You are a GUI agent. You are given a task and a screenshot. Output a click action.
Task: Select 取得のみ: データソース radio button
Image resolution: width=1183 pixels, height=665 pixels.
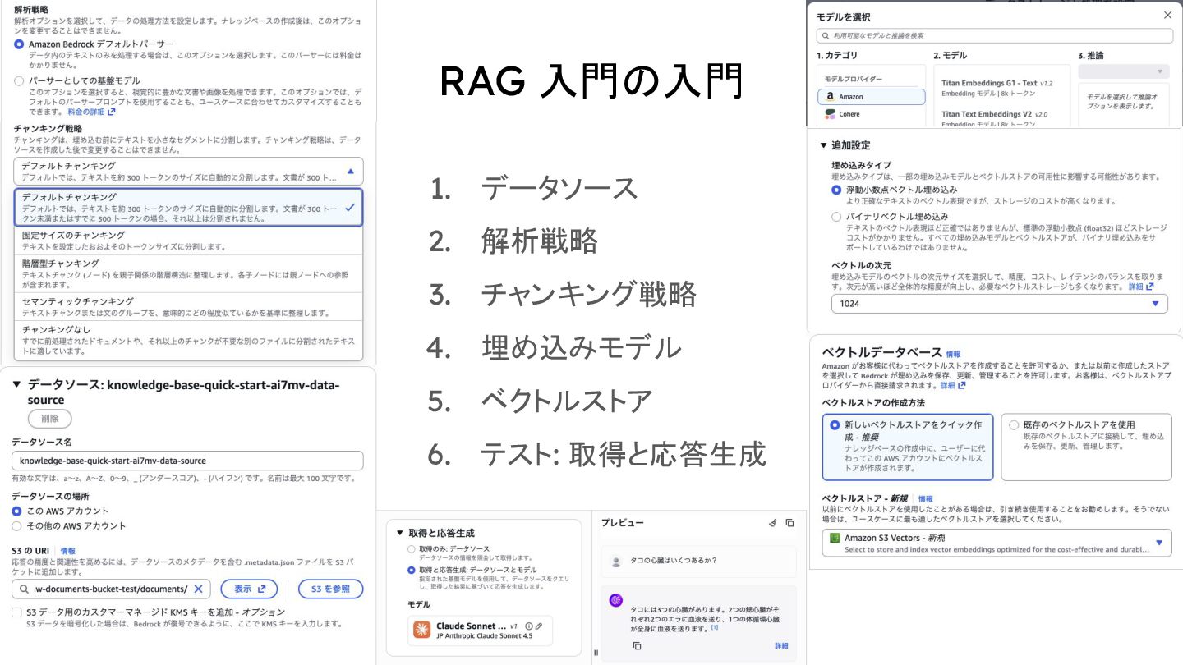(412, 548)
